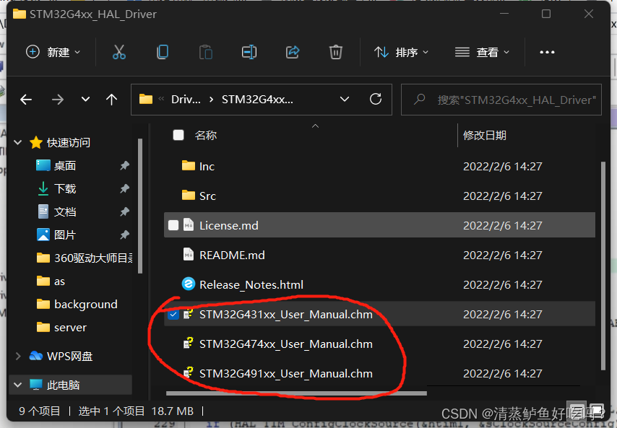Click the Inc folder icon
Screen dimensions: 617x428
click(189, 166)
